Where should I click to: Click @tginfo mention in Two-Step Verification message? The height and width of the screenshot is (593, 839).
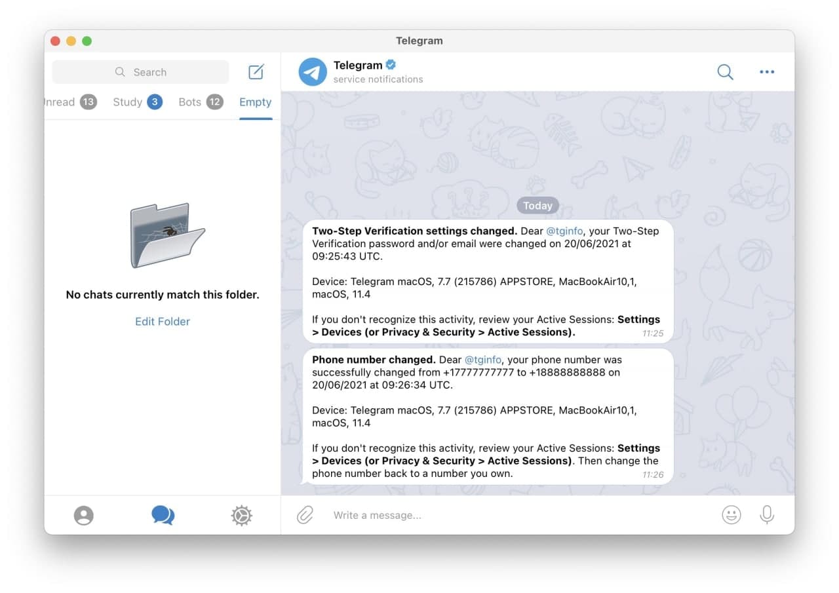tap(566, 231)
